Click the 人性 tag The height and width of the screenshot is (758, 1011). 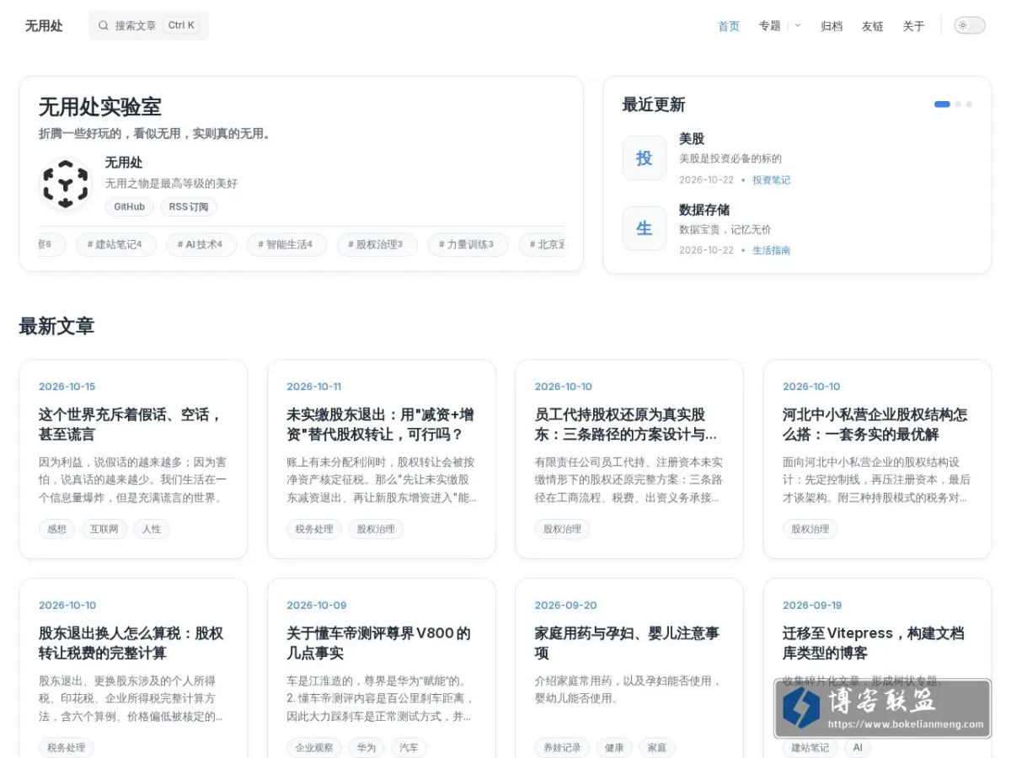point(152,529)
